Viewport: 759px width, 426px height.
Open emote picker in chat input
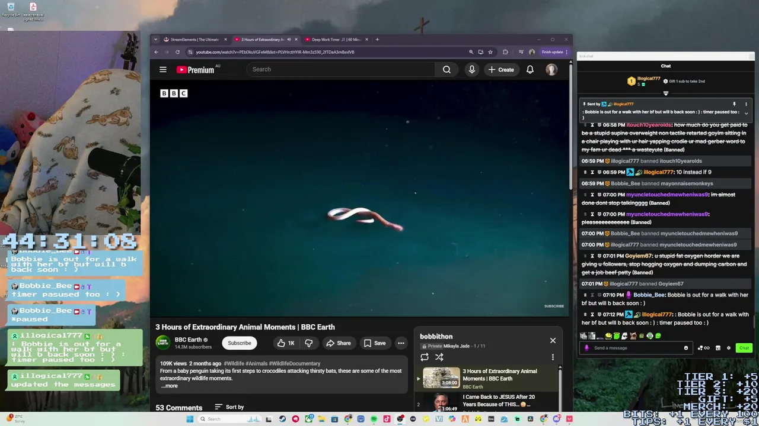tap(686, 348)
